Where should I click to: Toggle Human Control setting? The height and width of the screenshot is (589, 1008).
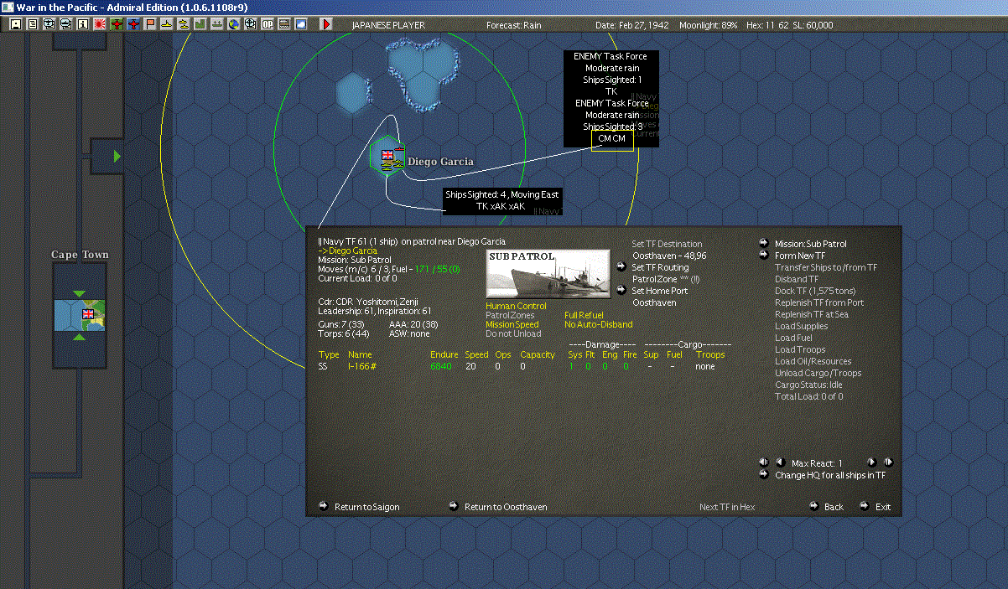(516, 307)
